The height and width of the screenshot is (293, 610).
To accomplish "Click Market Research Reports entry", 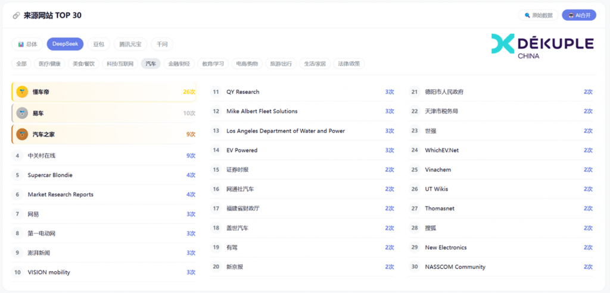I will tap(104, 194).
